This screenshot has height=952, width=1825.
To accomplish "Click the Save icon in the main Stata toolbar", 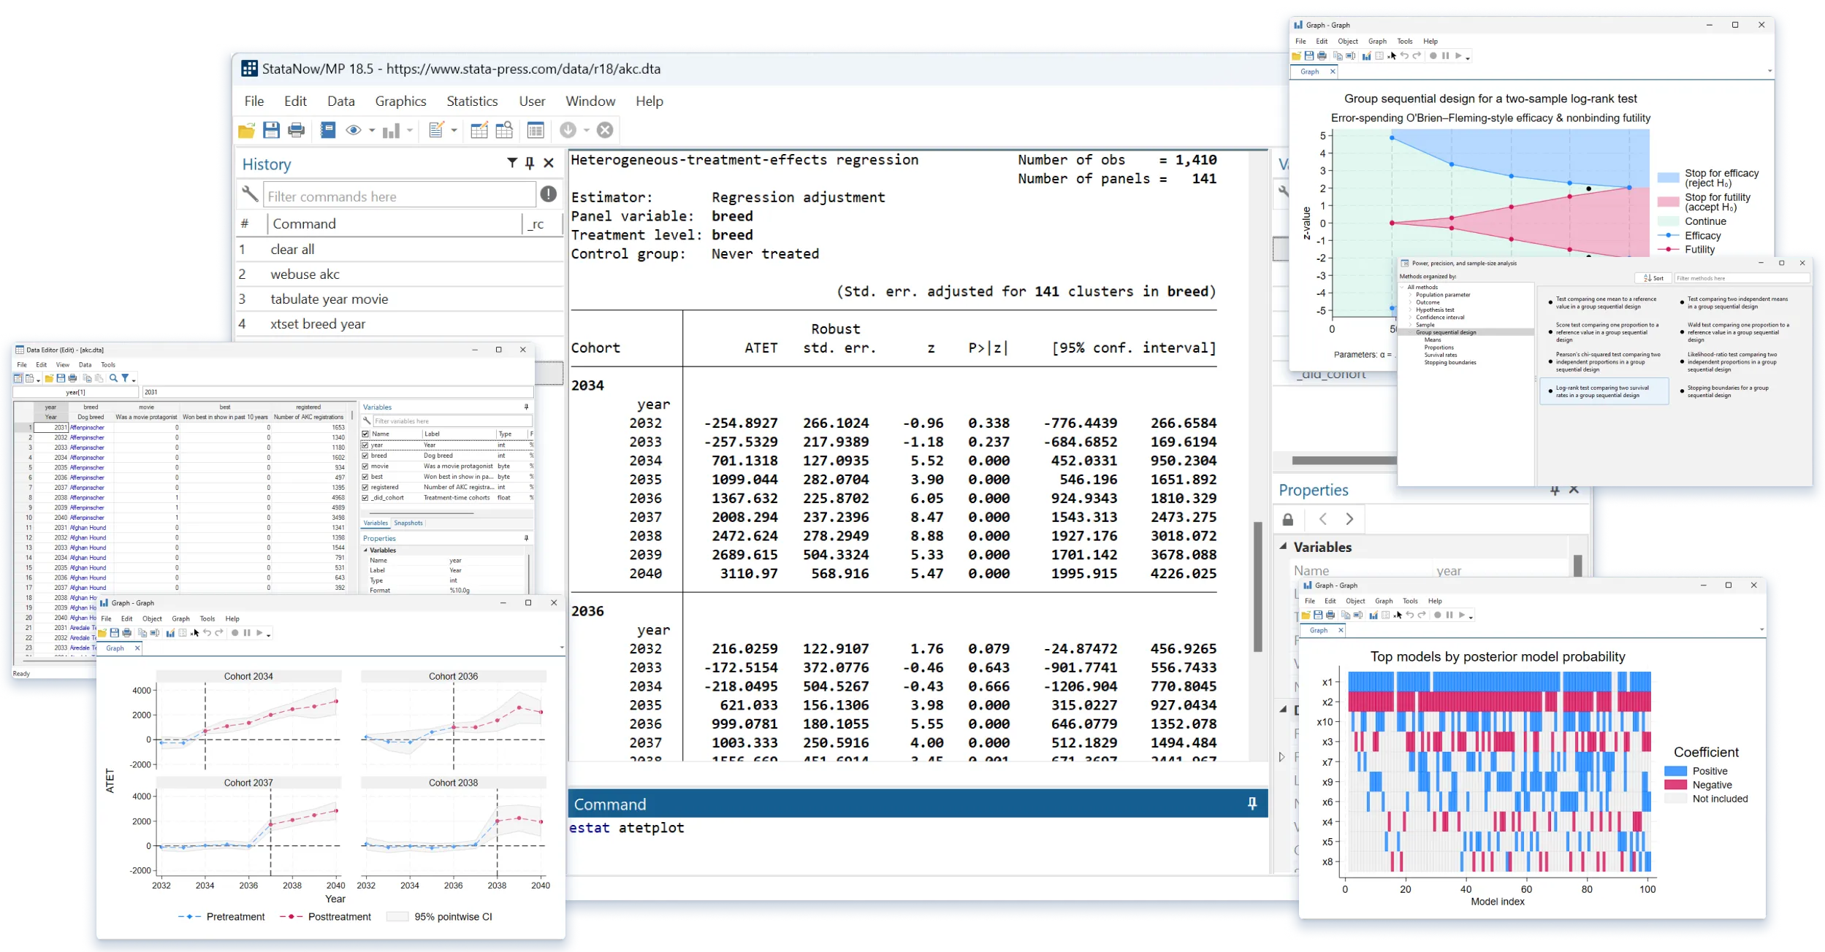I will (x=271, y=131).
